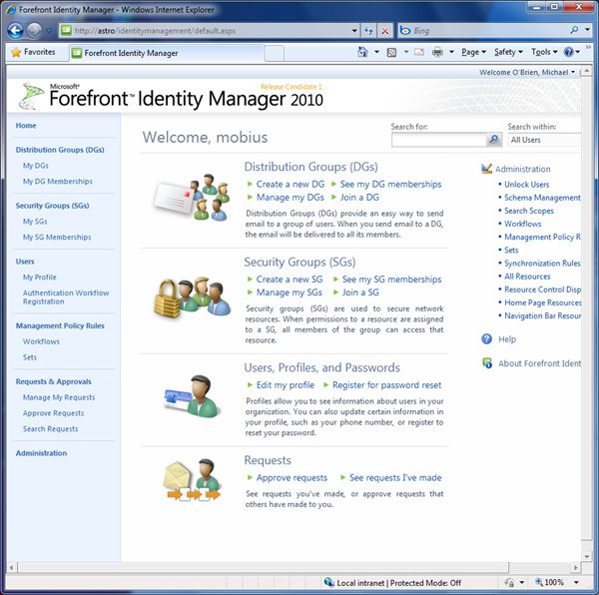The width and height of the screenshot is (599, 595).
Task: Click the browser Back arrow button
Action: 15,31
